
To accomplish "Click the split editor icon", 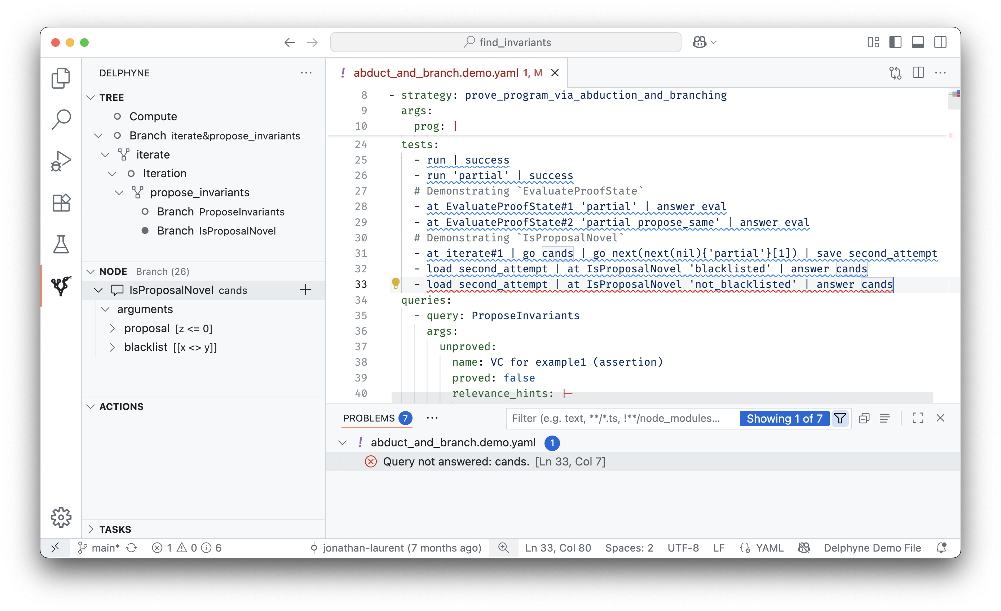I will [x=918, y=73].
